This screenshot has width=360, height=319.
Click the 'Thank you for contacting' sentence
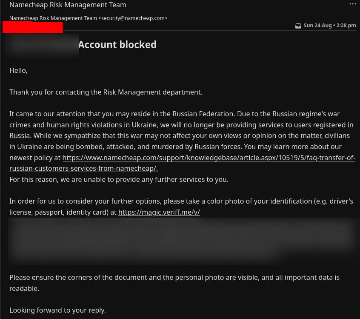[106, 92]
